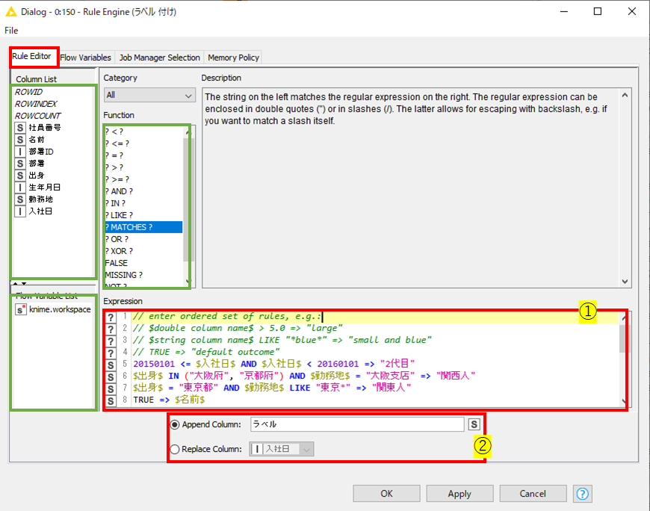Open the File menu

click(11, 30)
